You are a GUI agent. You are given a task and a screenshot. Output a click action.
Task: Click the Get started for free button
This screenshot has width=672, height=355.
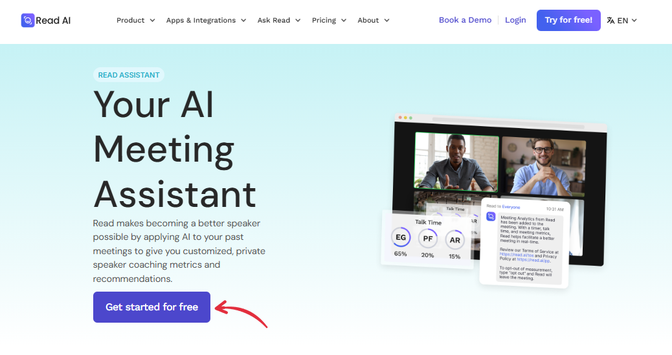point(151,307)
